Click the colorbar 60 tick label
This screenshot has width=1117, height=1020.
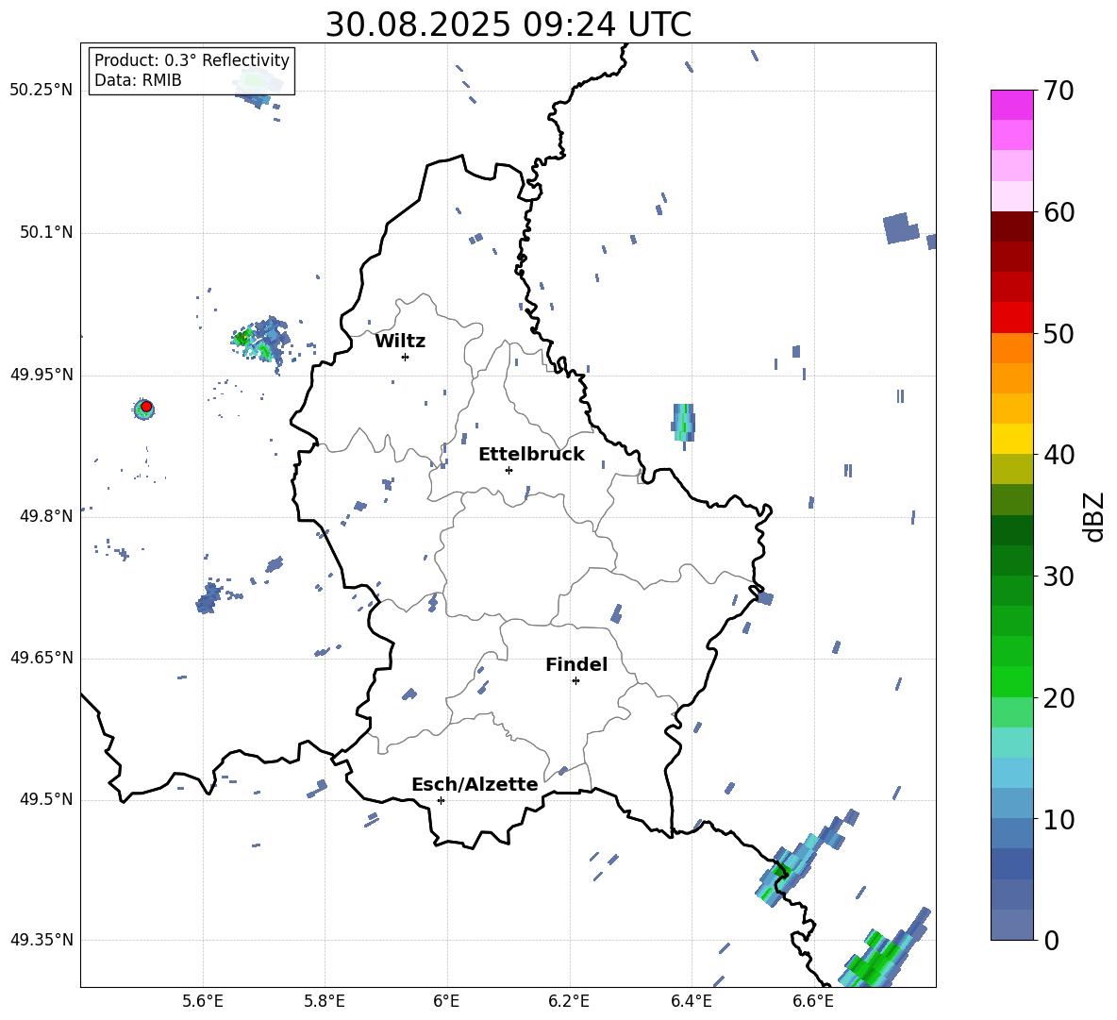point(1059,212)
